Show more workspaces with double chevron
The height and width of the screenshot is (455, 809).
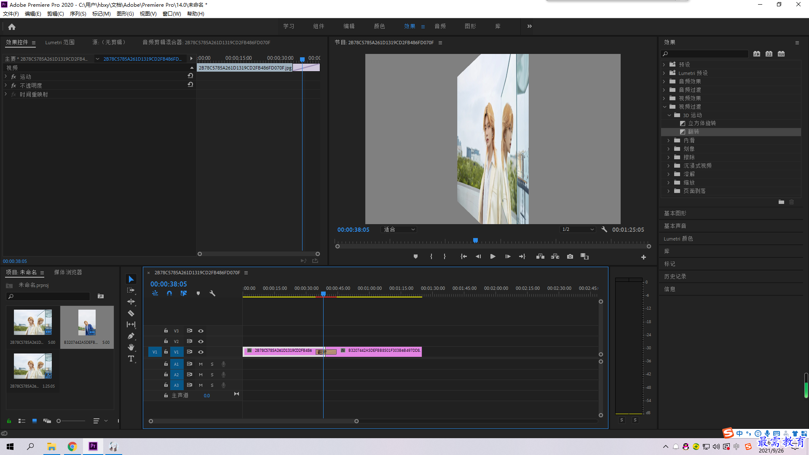click(529, 26)
